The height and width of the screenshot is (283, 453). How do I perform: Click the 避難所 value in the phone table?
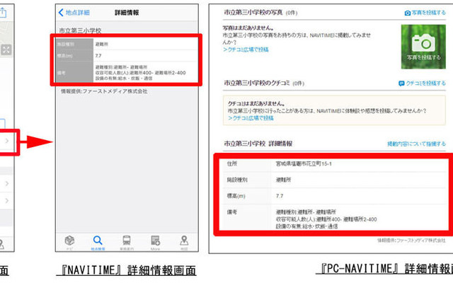pos(101,44)
